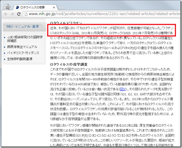Click the browser Forward arrow
The width and height of the screenshot is (182, 148).
(x=12, y=14)
